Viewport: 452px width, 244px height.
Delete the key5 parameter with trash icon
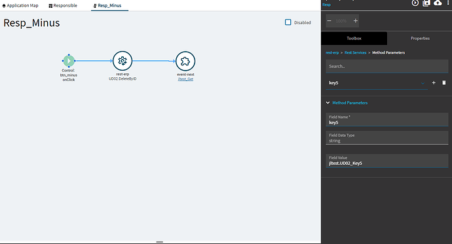(444, 83)
